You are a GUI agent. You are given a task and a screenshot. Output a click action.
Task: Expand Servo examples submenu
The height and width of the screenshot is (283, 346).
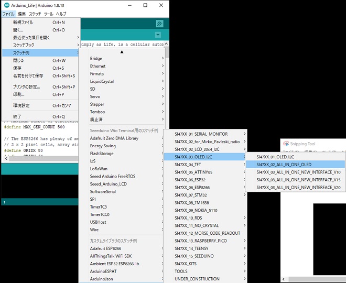[122, 96]
